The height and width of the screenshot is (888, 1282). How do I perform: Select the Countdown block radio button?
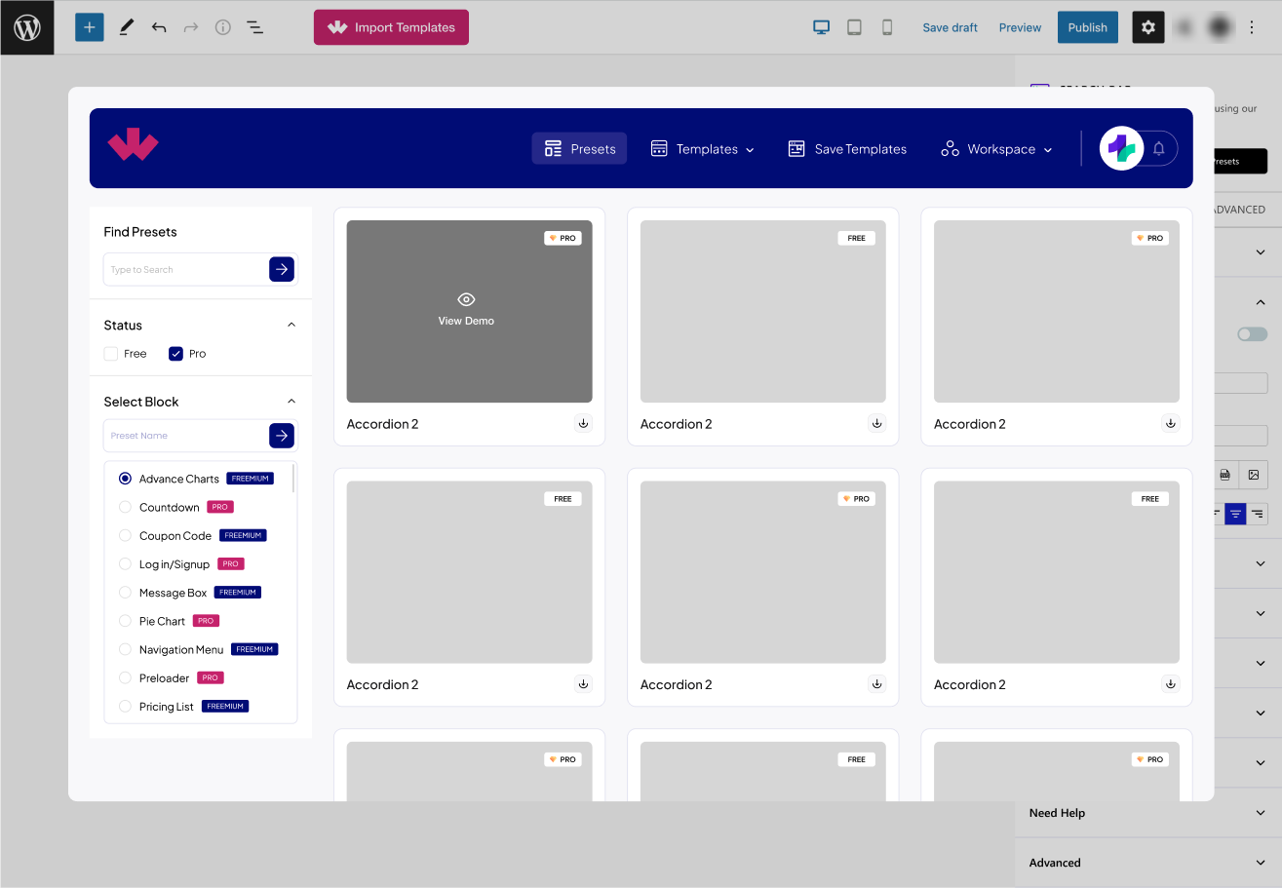click(x=125, y=507)
